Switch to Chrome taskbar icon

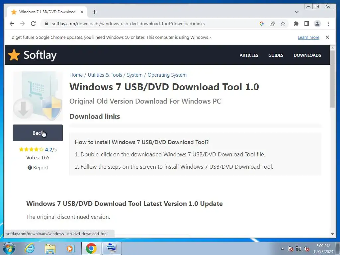click(x=91, y=248)
